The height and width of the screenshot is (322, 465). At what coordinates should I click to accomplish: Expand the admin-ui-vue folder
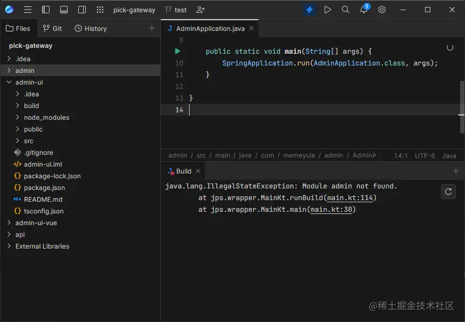pos(9,223)
